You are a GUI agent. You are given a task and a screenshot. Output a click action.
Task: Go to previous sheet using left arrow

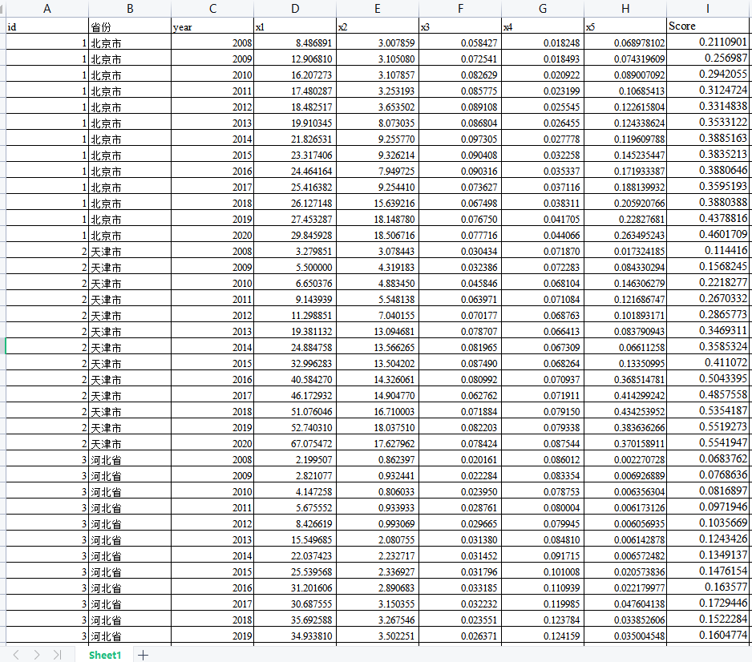pos(17,655)
